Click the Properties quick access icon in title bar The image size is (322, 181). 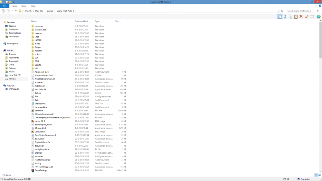7,2
